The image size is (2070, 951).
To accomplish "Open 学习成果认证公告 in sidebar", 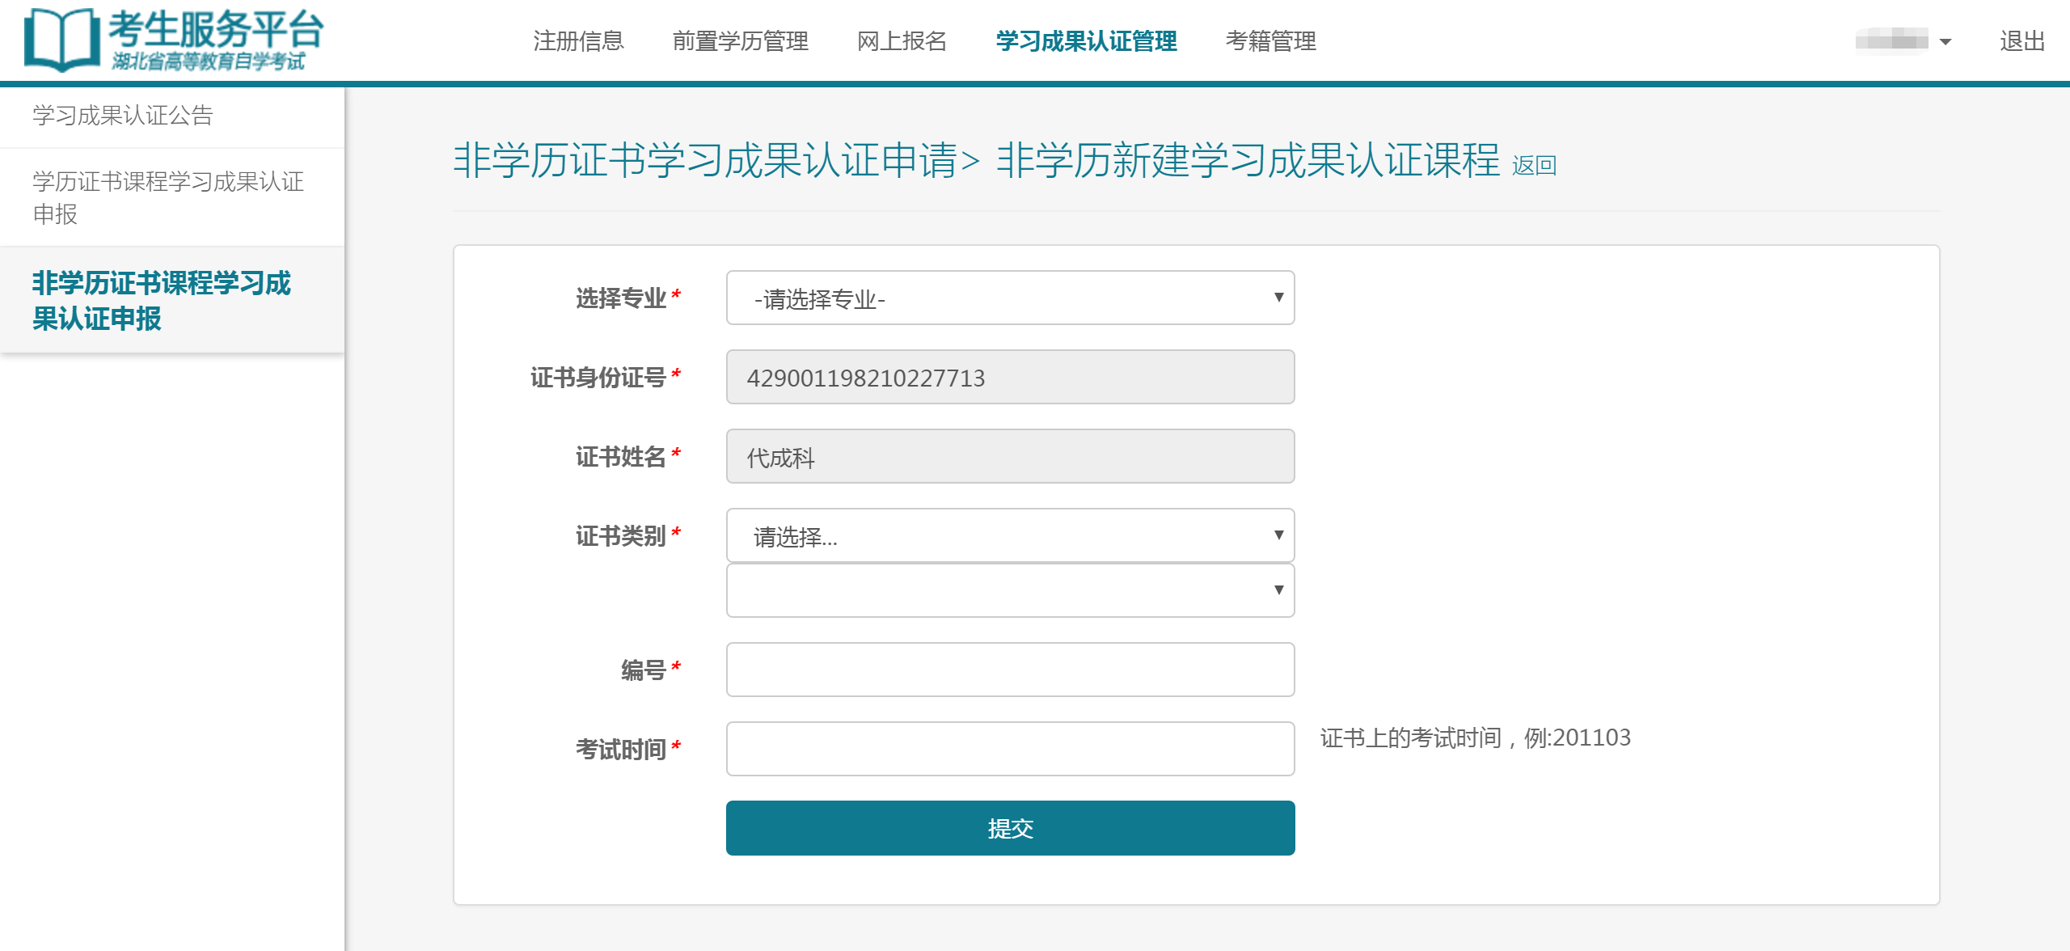I will 123,116.
